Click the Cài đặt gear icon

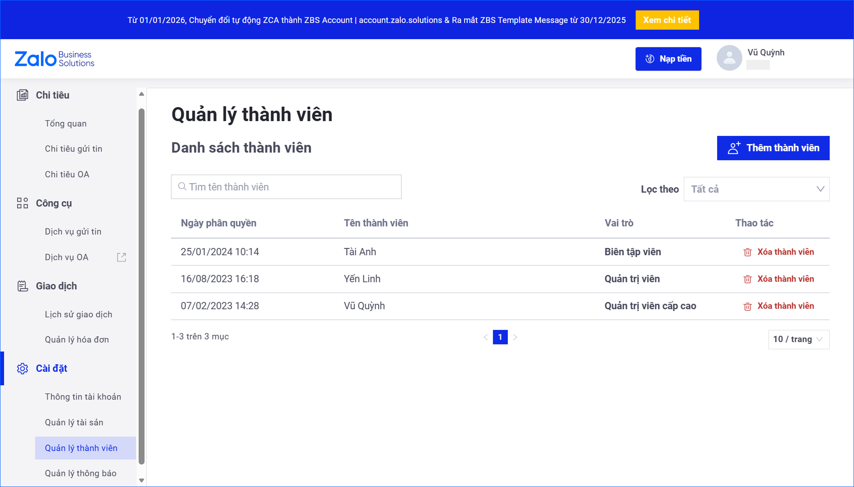click(x=23, y=369)
